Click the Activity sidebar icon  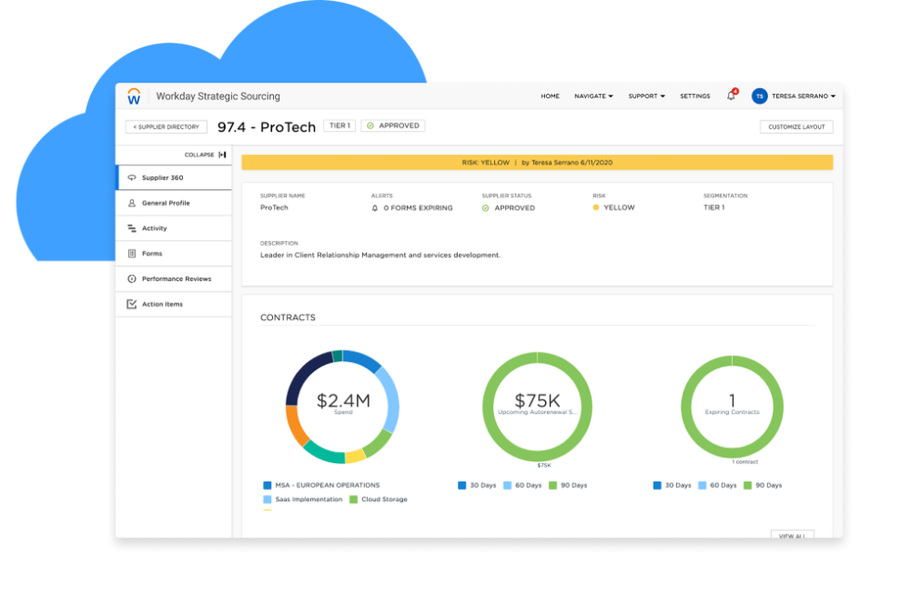[x=131, y=227]
